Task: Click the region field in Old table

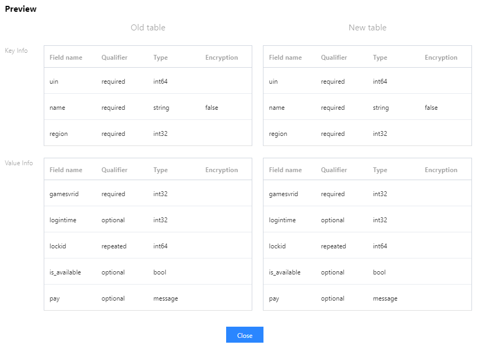Action: [x=59, y=134]
